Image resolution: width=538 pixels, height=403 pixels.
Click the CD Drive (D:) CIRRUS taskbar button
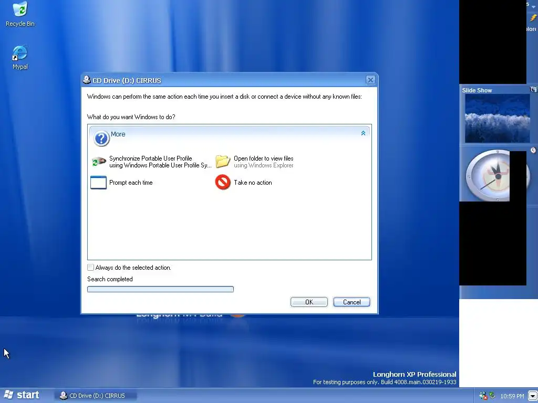click(96, 396)
